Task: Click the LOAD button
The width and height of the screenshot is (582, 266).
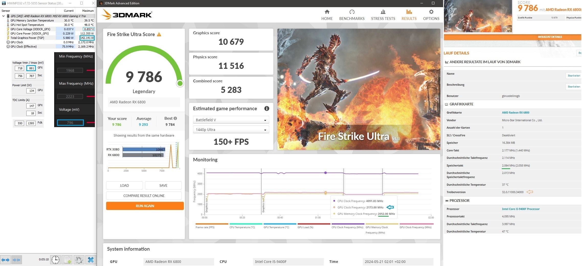Action: (x=125, y=185)
